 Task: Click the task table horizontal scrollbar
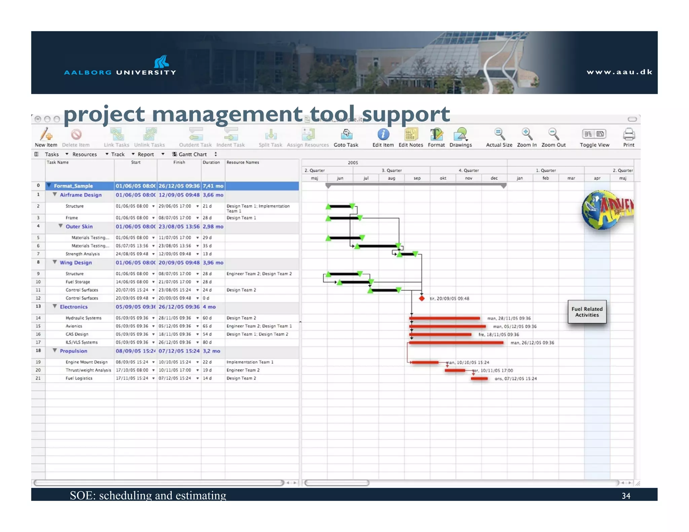159,483
